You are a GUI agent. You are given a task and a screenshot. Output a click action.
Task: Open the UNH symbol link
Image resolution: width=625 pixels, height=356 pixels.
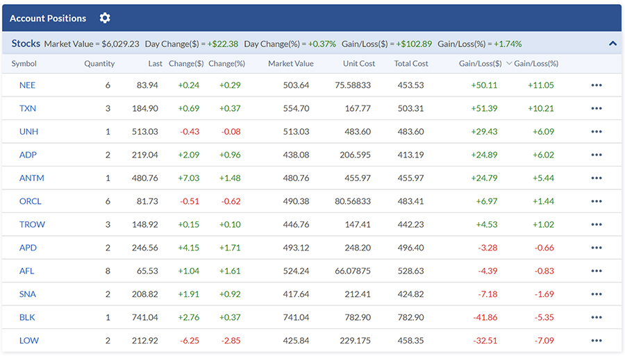(x=28, y=131)
